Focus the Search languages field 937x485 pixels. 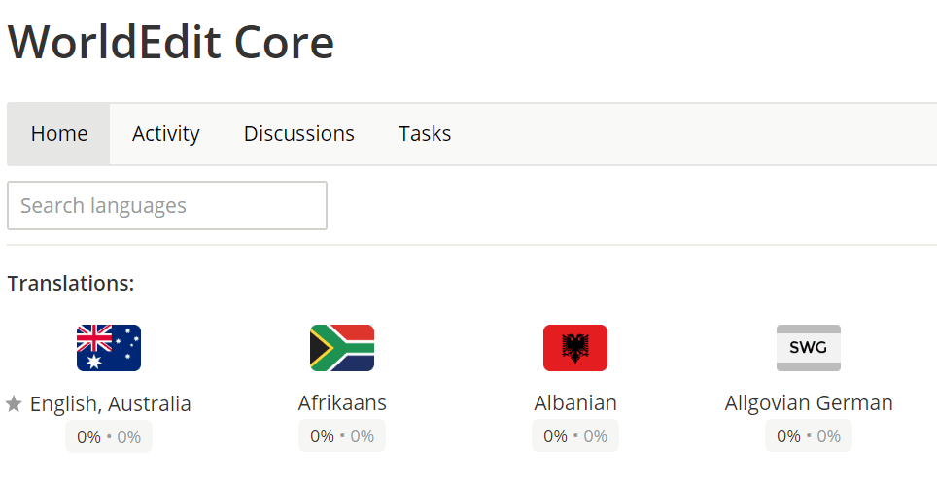(167, 206)
